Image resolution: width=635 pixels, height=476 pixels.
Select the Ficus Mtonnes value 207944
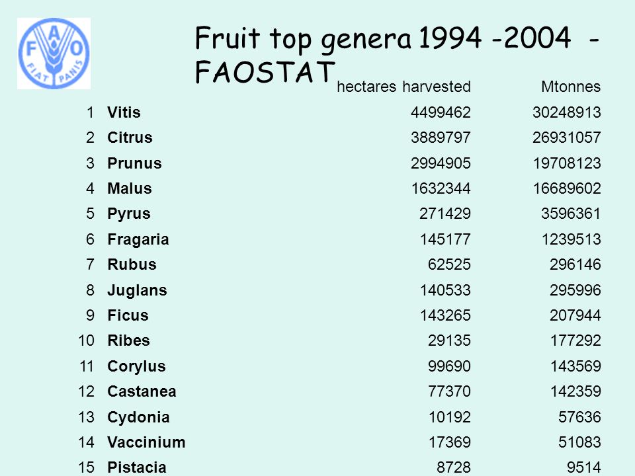(x=575, y=315)
